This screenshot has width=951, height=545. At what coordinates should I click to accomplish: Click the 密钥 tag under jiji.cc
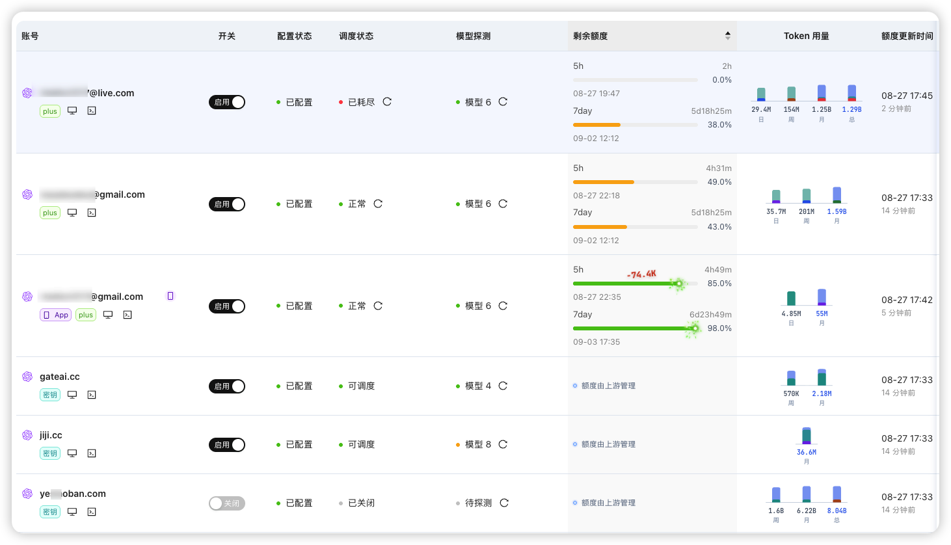coord(50,453)
